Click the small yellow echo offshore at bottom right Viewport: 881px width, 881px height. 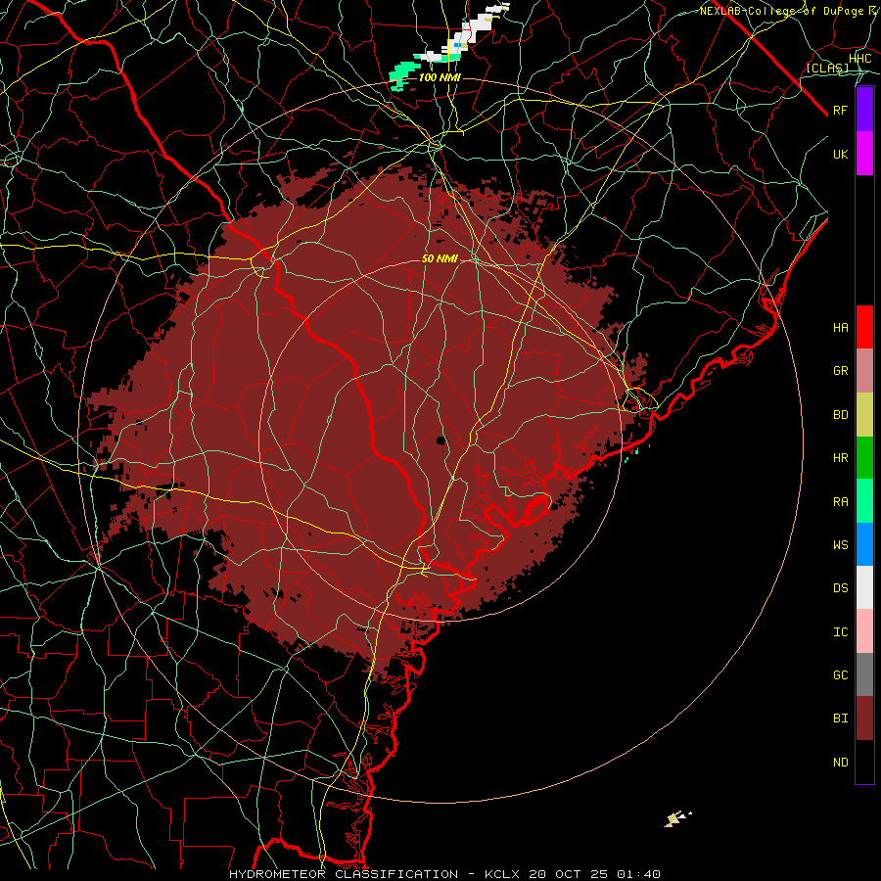click(x=673, y=819)
